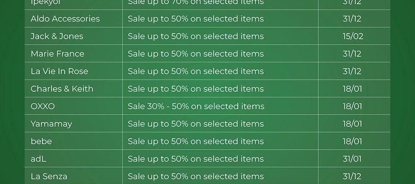Click the Yamamay sale offer text
The width and height of the screenshot is (415, 184).
(195, 124)
